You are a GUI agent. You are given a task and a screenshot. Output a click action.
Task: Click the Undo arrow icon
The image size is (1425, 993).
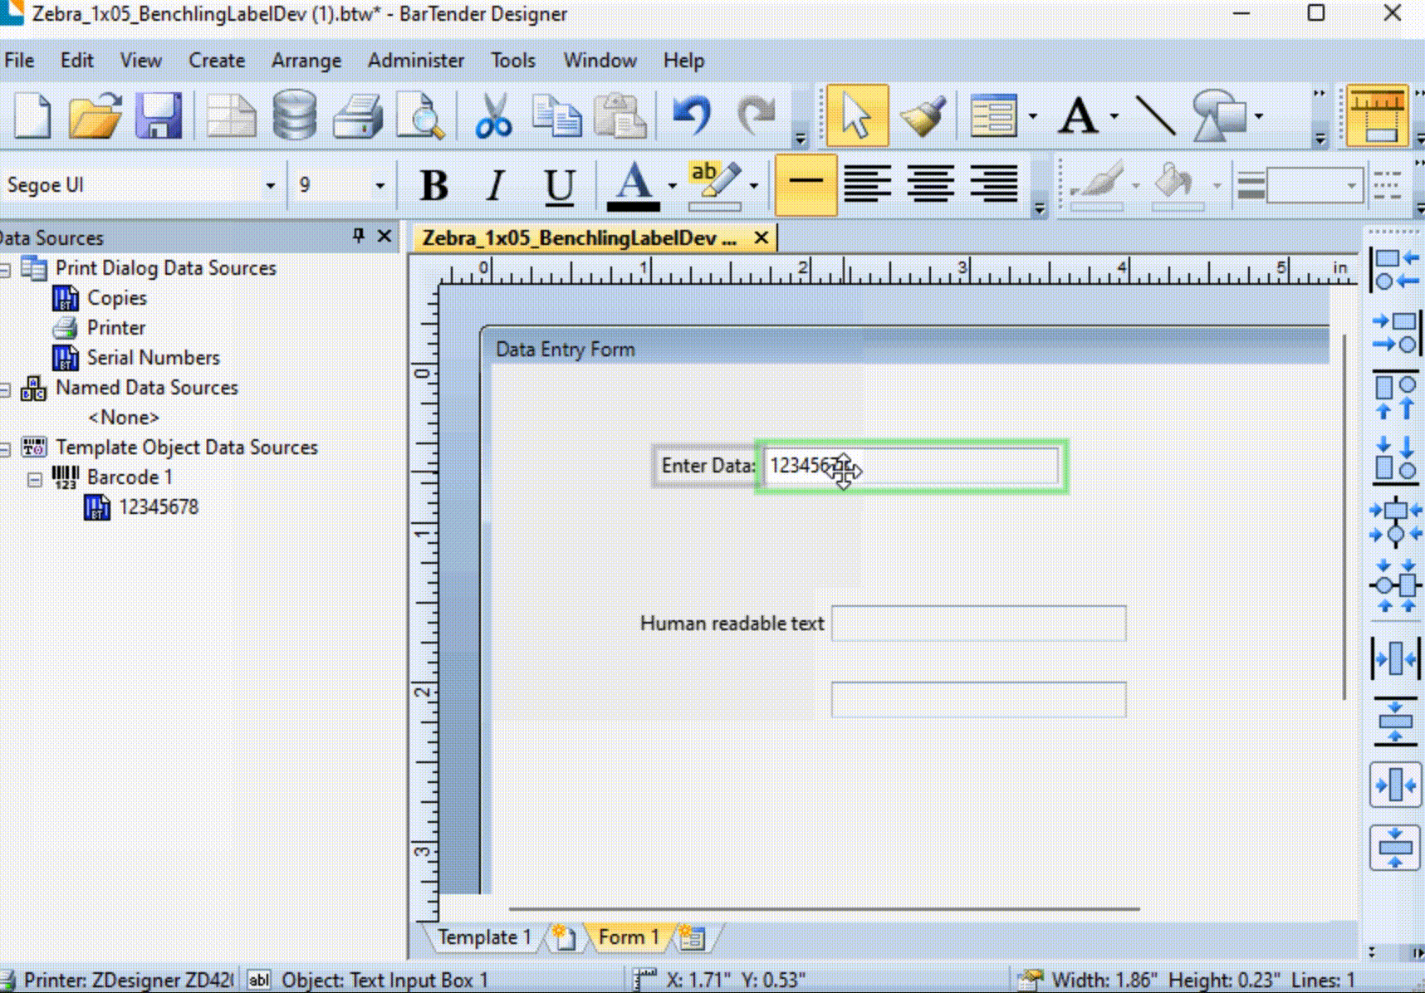(x=692, y=115)
